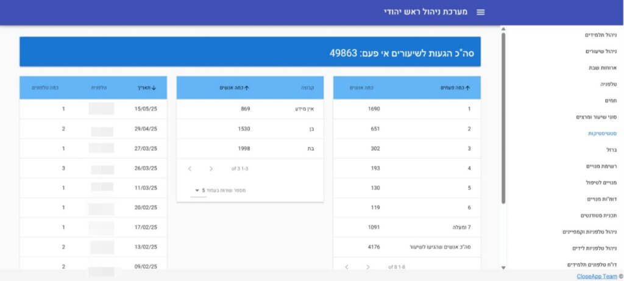Click the 869 cell
Viewport: 624px width, 281px height.
tap(245, 108)
